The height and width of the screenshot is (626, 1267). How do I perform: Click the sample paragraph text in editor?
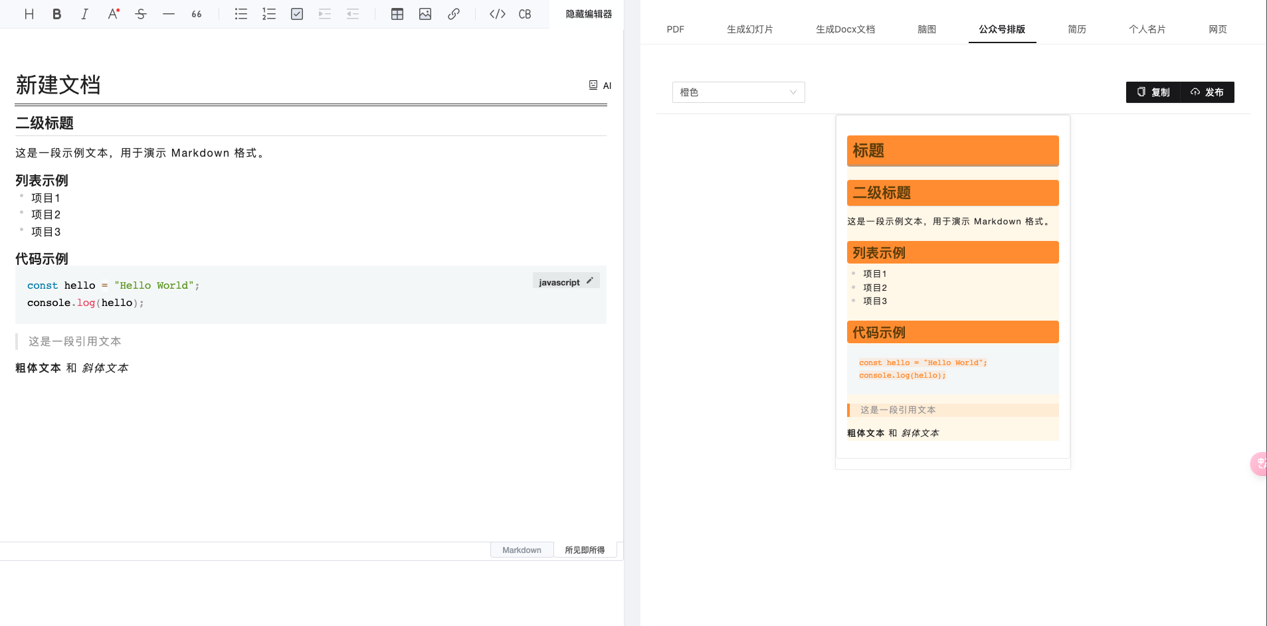click(x=141, y=153)
